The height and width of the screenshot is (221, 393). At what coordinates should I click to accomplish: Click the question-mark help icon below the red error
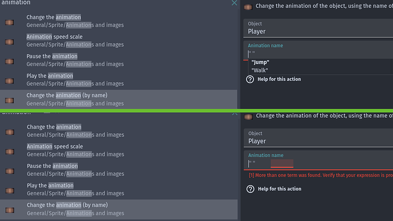pos(250,189)
